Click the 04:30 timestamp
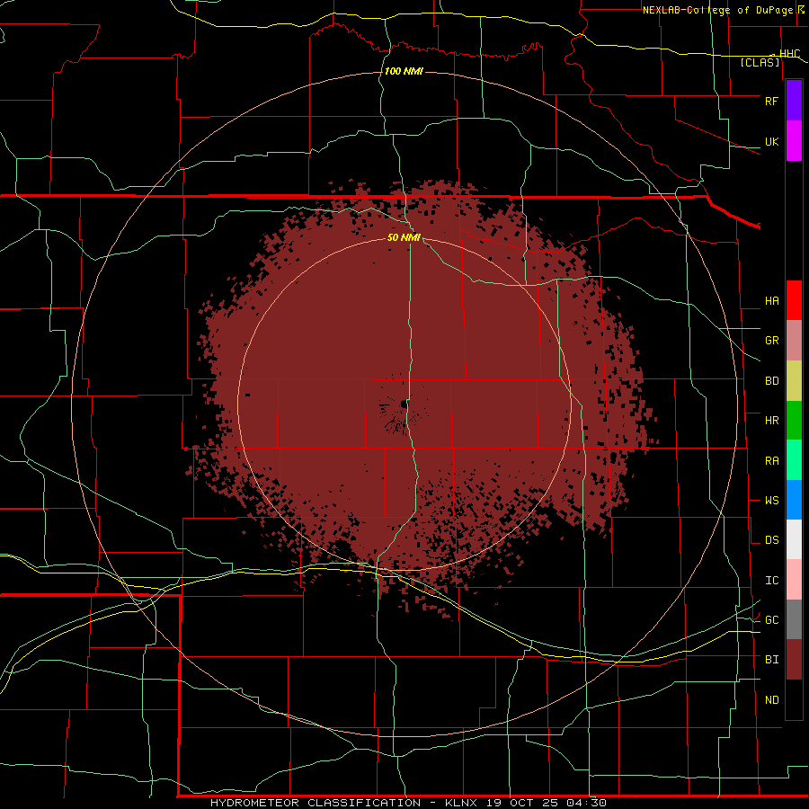809x809 pixels. point(587,803)
